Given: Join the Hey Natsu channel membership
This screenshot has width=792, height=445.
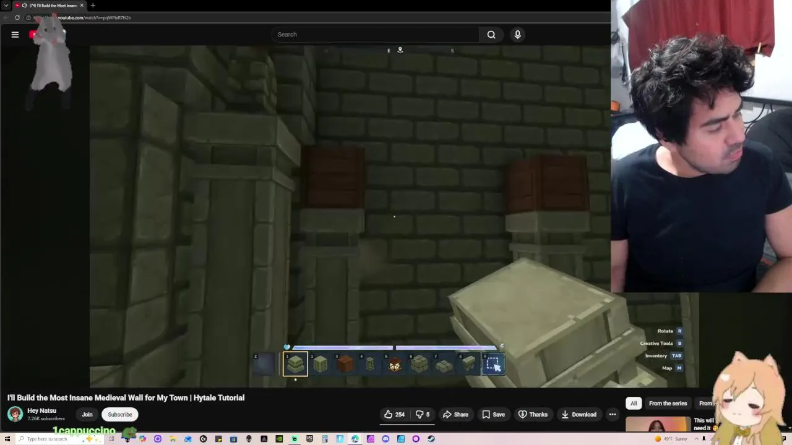Looking at the screenshot, I should [87, 415].
